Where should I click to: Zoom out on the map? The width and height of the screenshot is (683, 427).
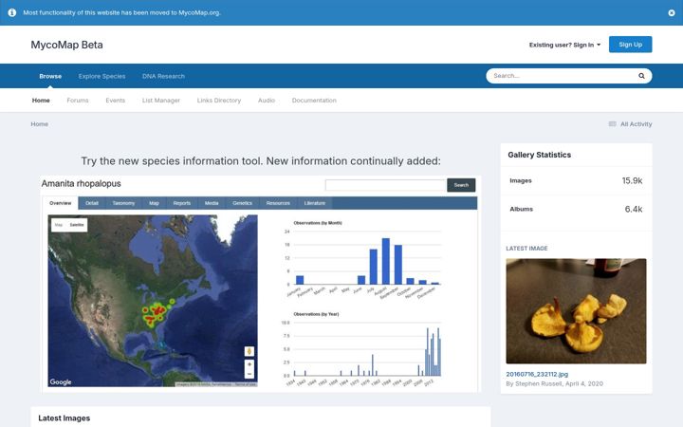coord(249,374)
